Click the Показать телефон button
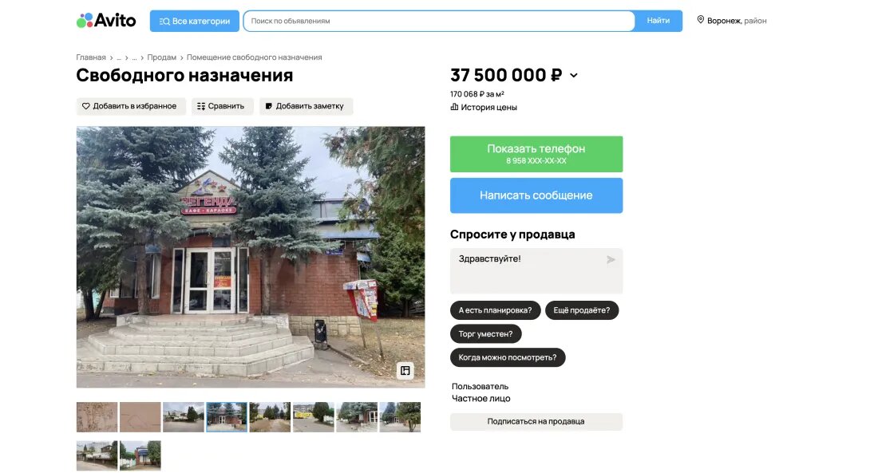The width and height of the screenshot is (870, 473). coord(536,154)
